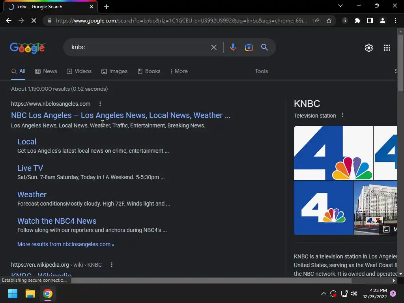Open the blue NBC4 logo thumbnail
Viewport: 404px width, 303px height.
[324, 208]
